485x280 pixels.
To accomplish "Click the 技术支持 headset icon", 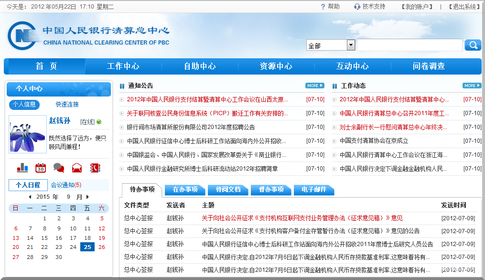I will 357,7.
